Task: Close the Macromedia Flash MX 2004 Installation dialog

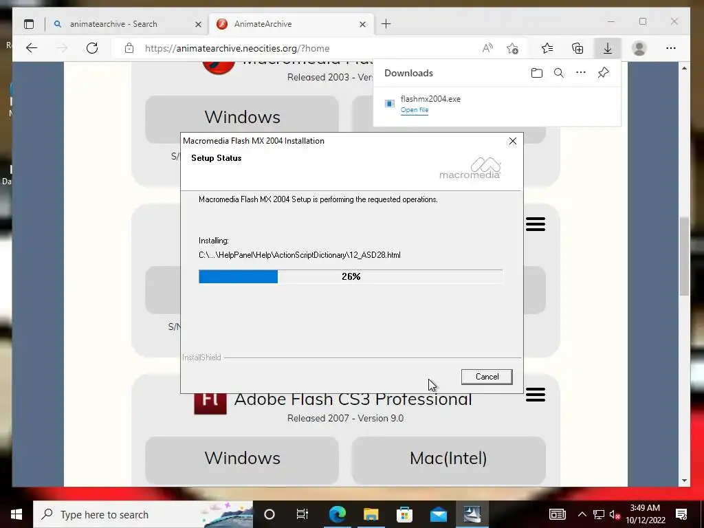Action: click(513, 141)
